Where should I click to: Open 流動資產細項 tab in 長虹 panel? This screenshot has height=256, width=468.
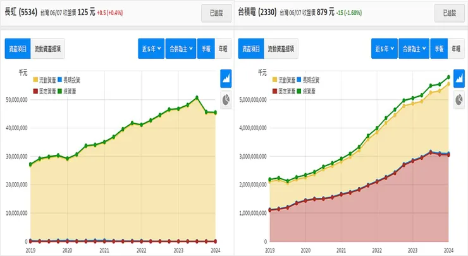(48, 49)
